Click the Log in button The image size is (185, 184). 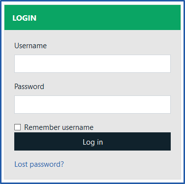[92, 141]
